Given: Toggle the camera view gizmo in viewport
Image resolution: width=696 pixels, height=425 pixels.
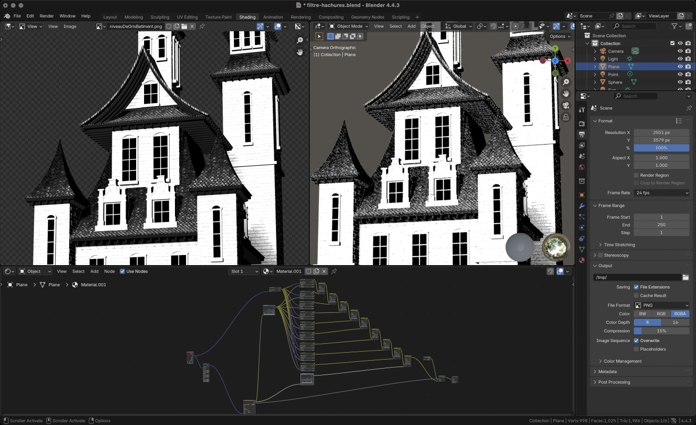Looking at the screenshot, I should click(x=566, y=105).
